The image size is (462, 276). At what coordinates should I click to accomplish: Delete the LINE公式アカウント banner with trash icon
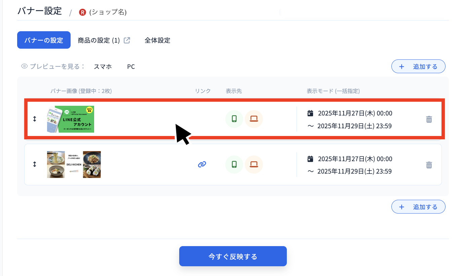429,119
